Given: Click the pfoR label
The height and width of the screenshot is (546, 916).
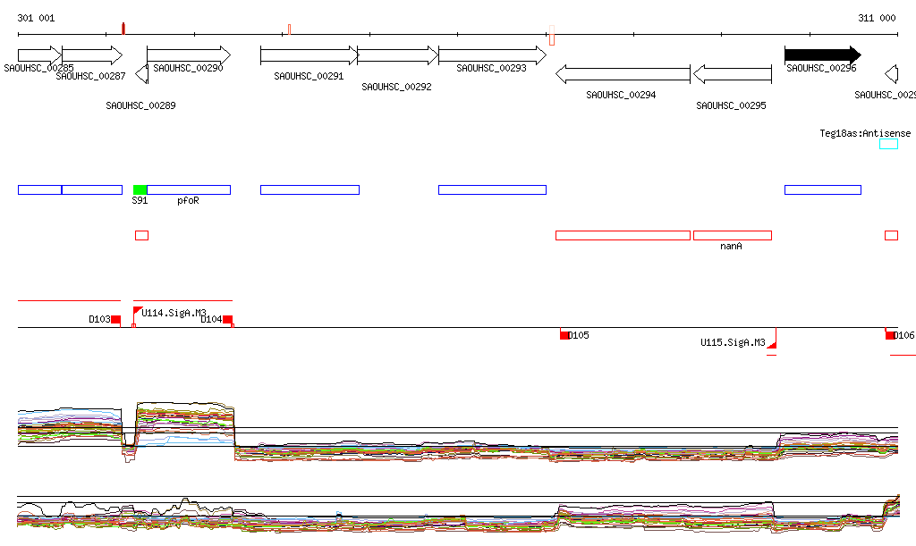Looking at the screenshot, I should tap(188, 201).
